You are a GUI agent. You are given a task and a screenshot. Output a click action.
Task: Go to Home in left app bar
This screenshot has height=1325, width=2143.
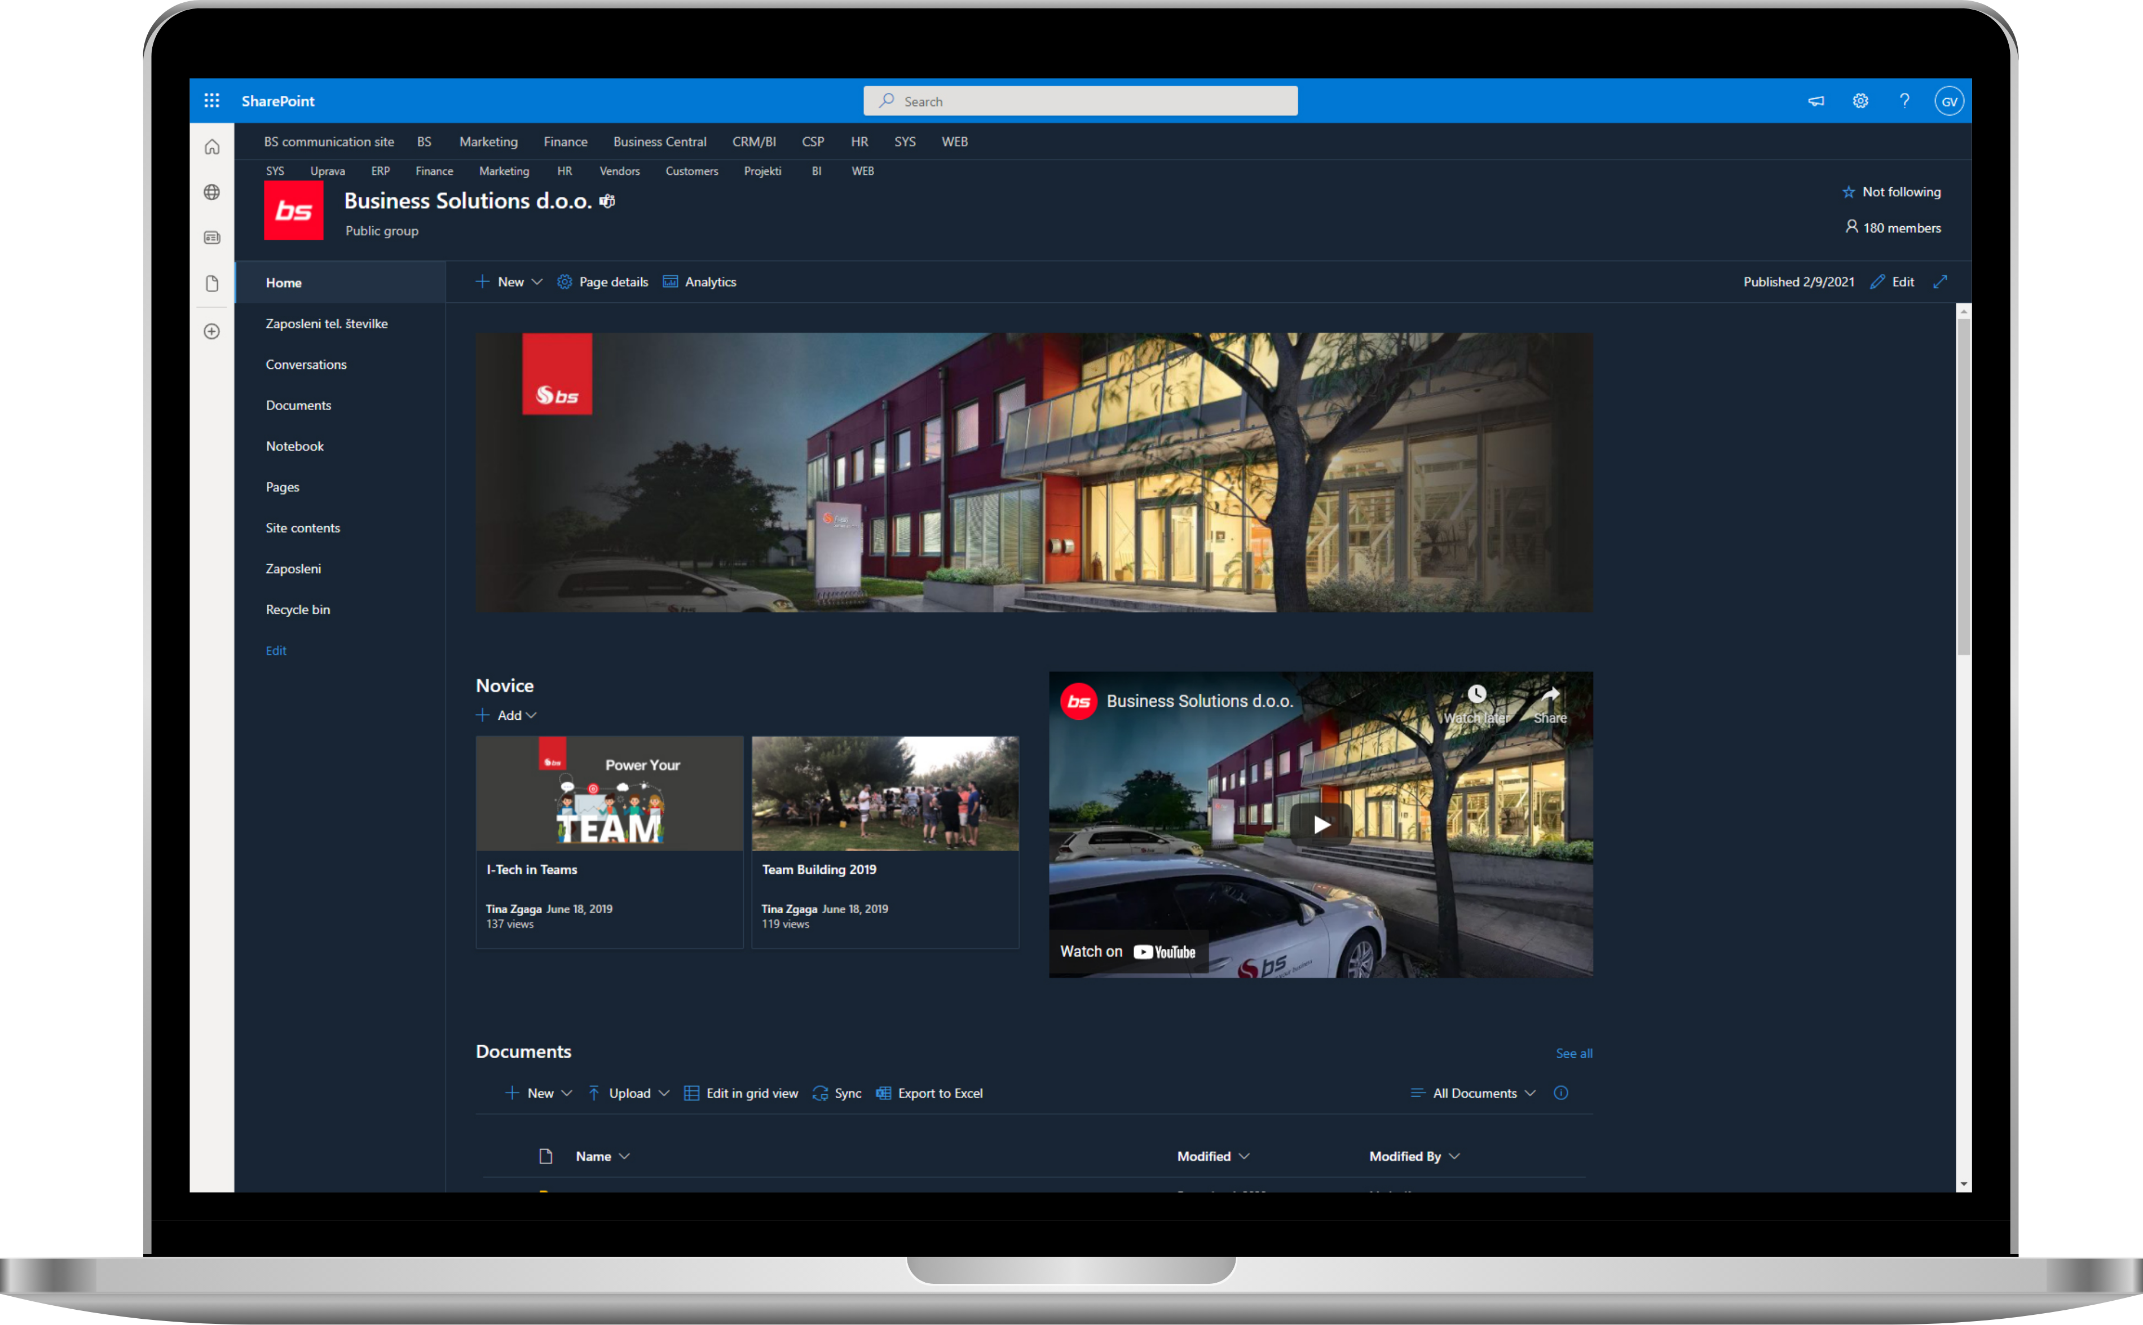(x=212, y=146)
